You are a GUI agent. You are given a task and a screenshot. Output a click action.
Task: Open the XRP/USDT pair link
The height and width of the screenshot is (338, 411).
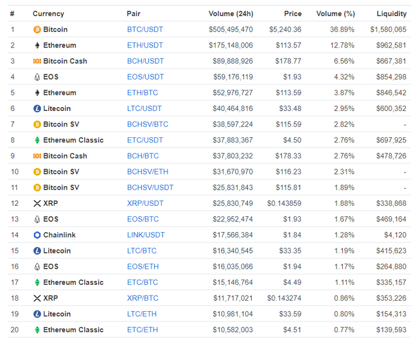tap(145, 203)
